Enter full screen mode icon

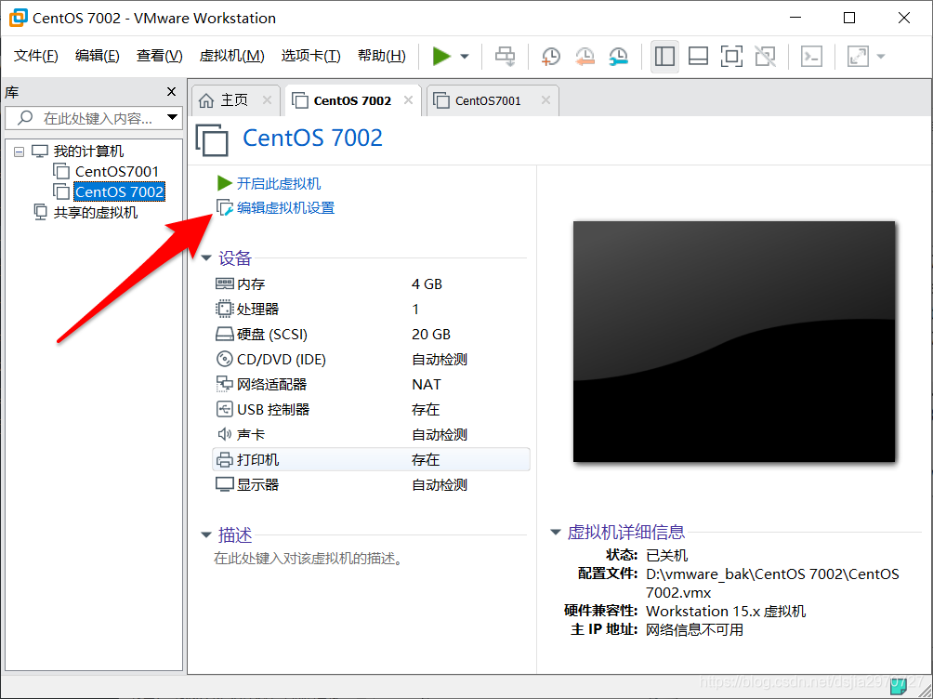pyautogui.click(x=731, y=57)
